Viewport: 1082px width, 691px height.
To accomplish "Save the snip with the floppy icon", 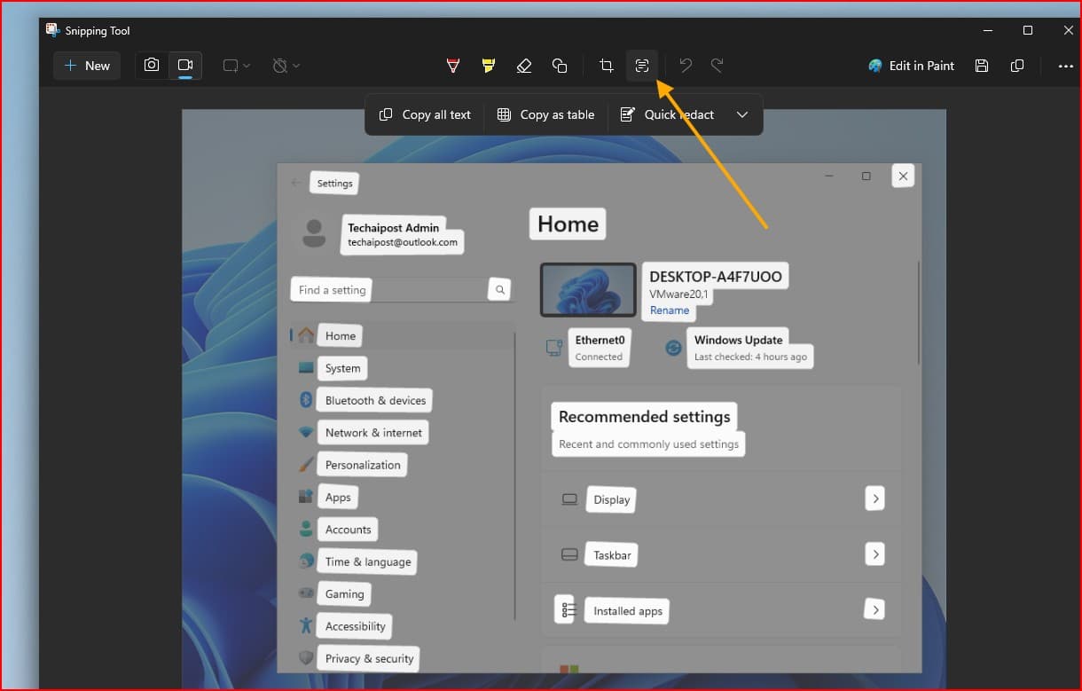I will [x=982, y=66].
